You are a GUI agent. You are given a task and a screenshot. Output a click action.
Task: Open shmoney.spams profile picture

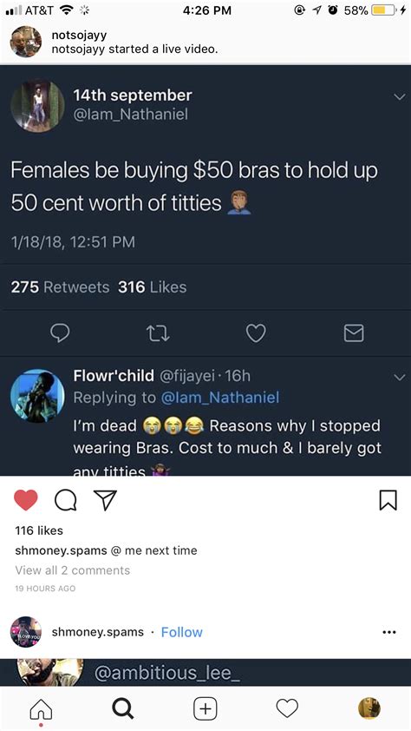[x=26, y=632]
